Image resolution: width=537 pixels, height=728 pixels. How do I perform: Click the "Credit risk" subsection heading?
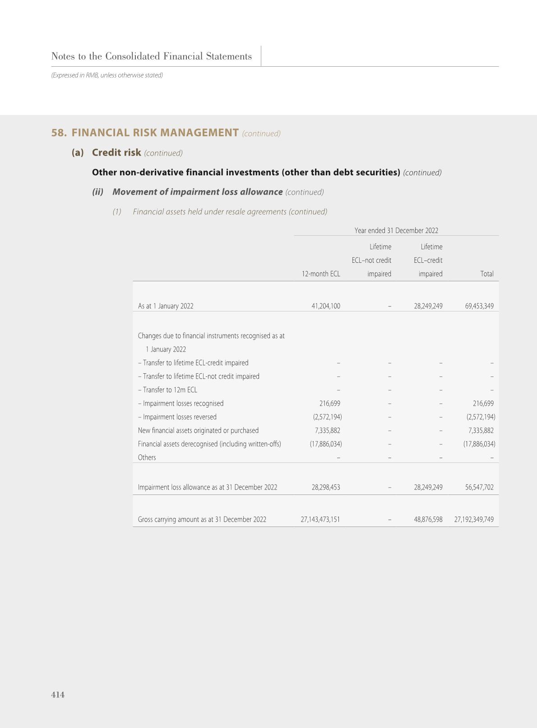(x=116, y=153)
